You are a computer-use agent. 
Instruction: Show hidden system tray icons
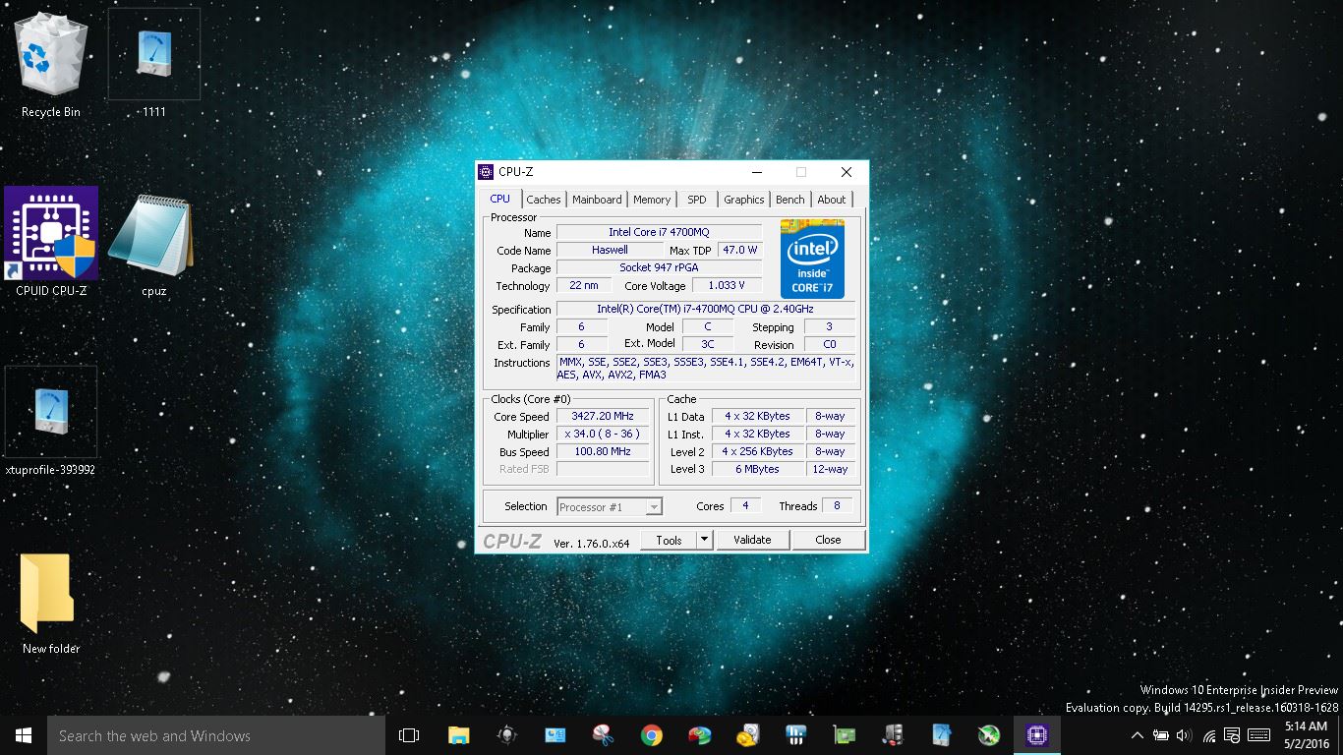(1138, 735)
